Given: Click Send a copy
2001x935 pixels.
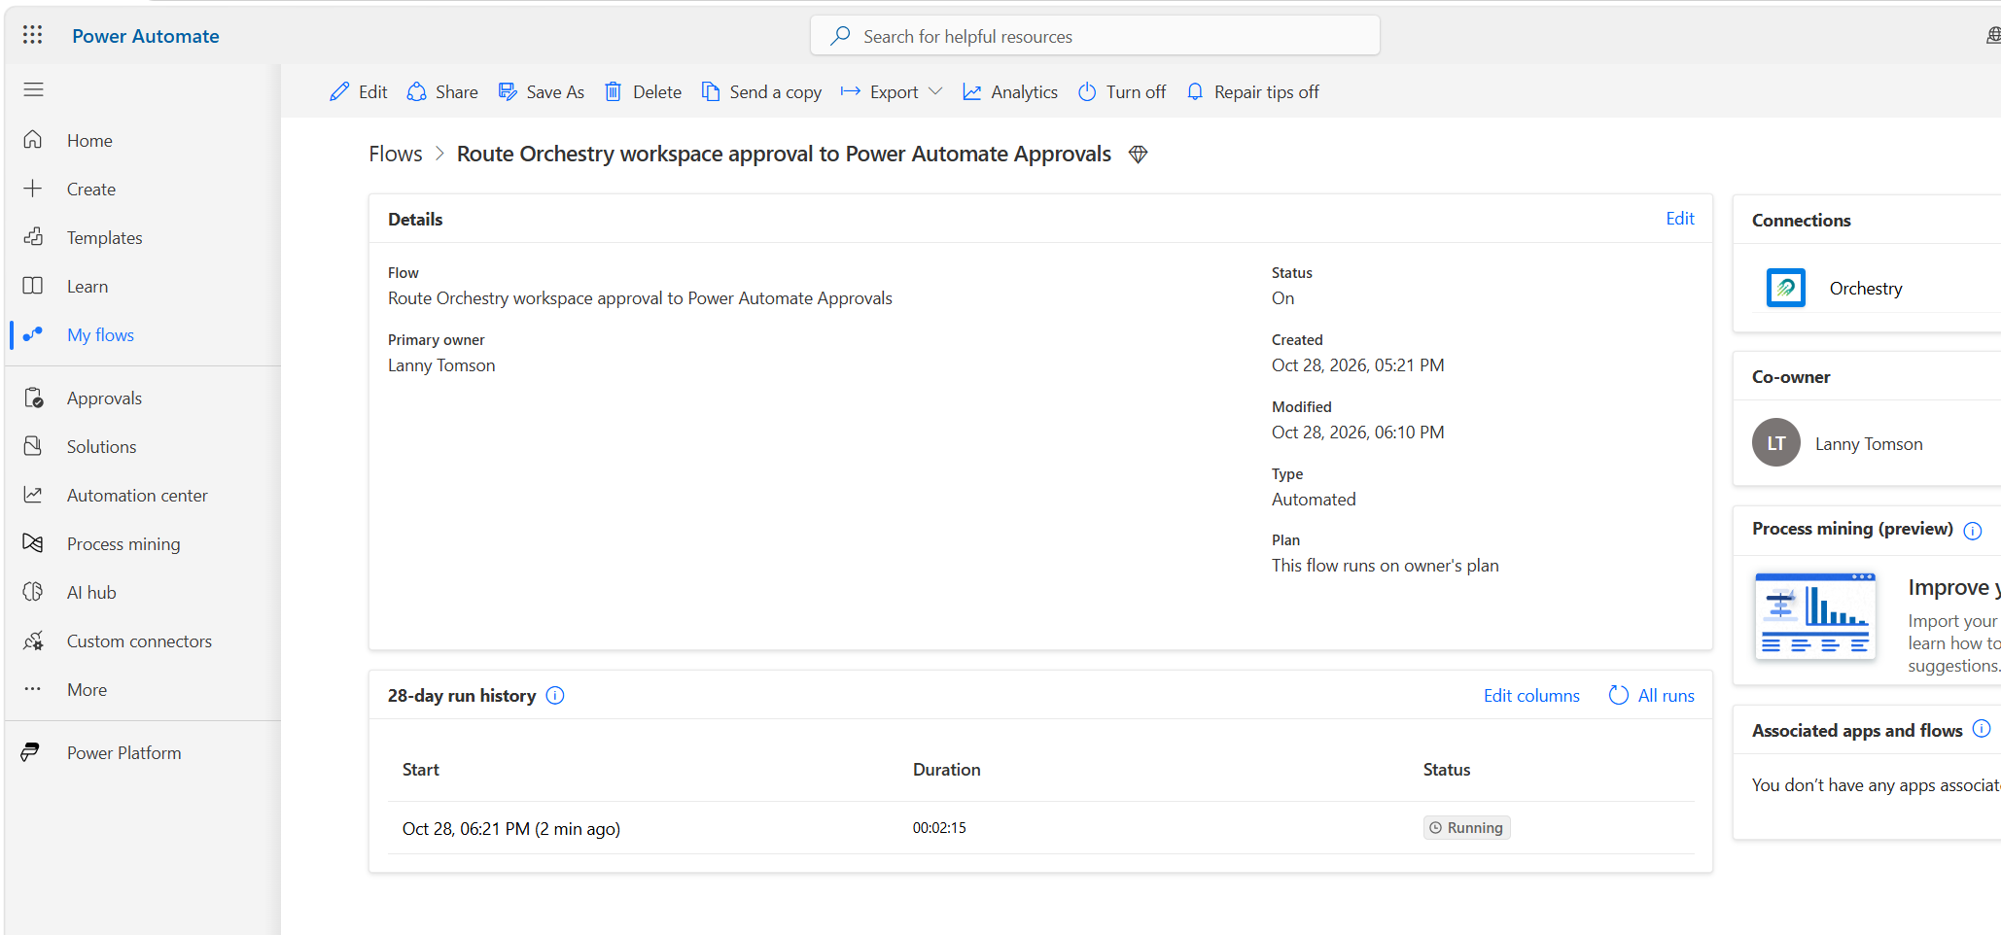Looking at the screenshot, I should click(x=761, y=92).
